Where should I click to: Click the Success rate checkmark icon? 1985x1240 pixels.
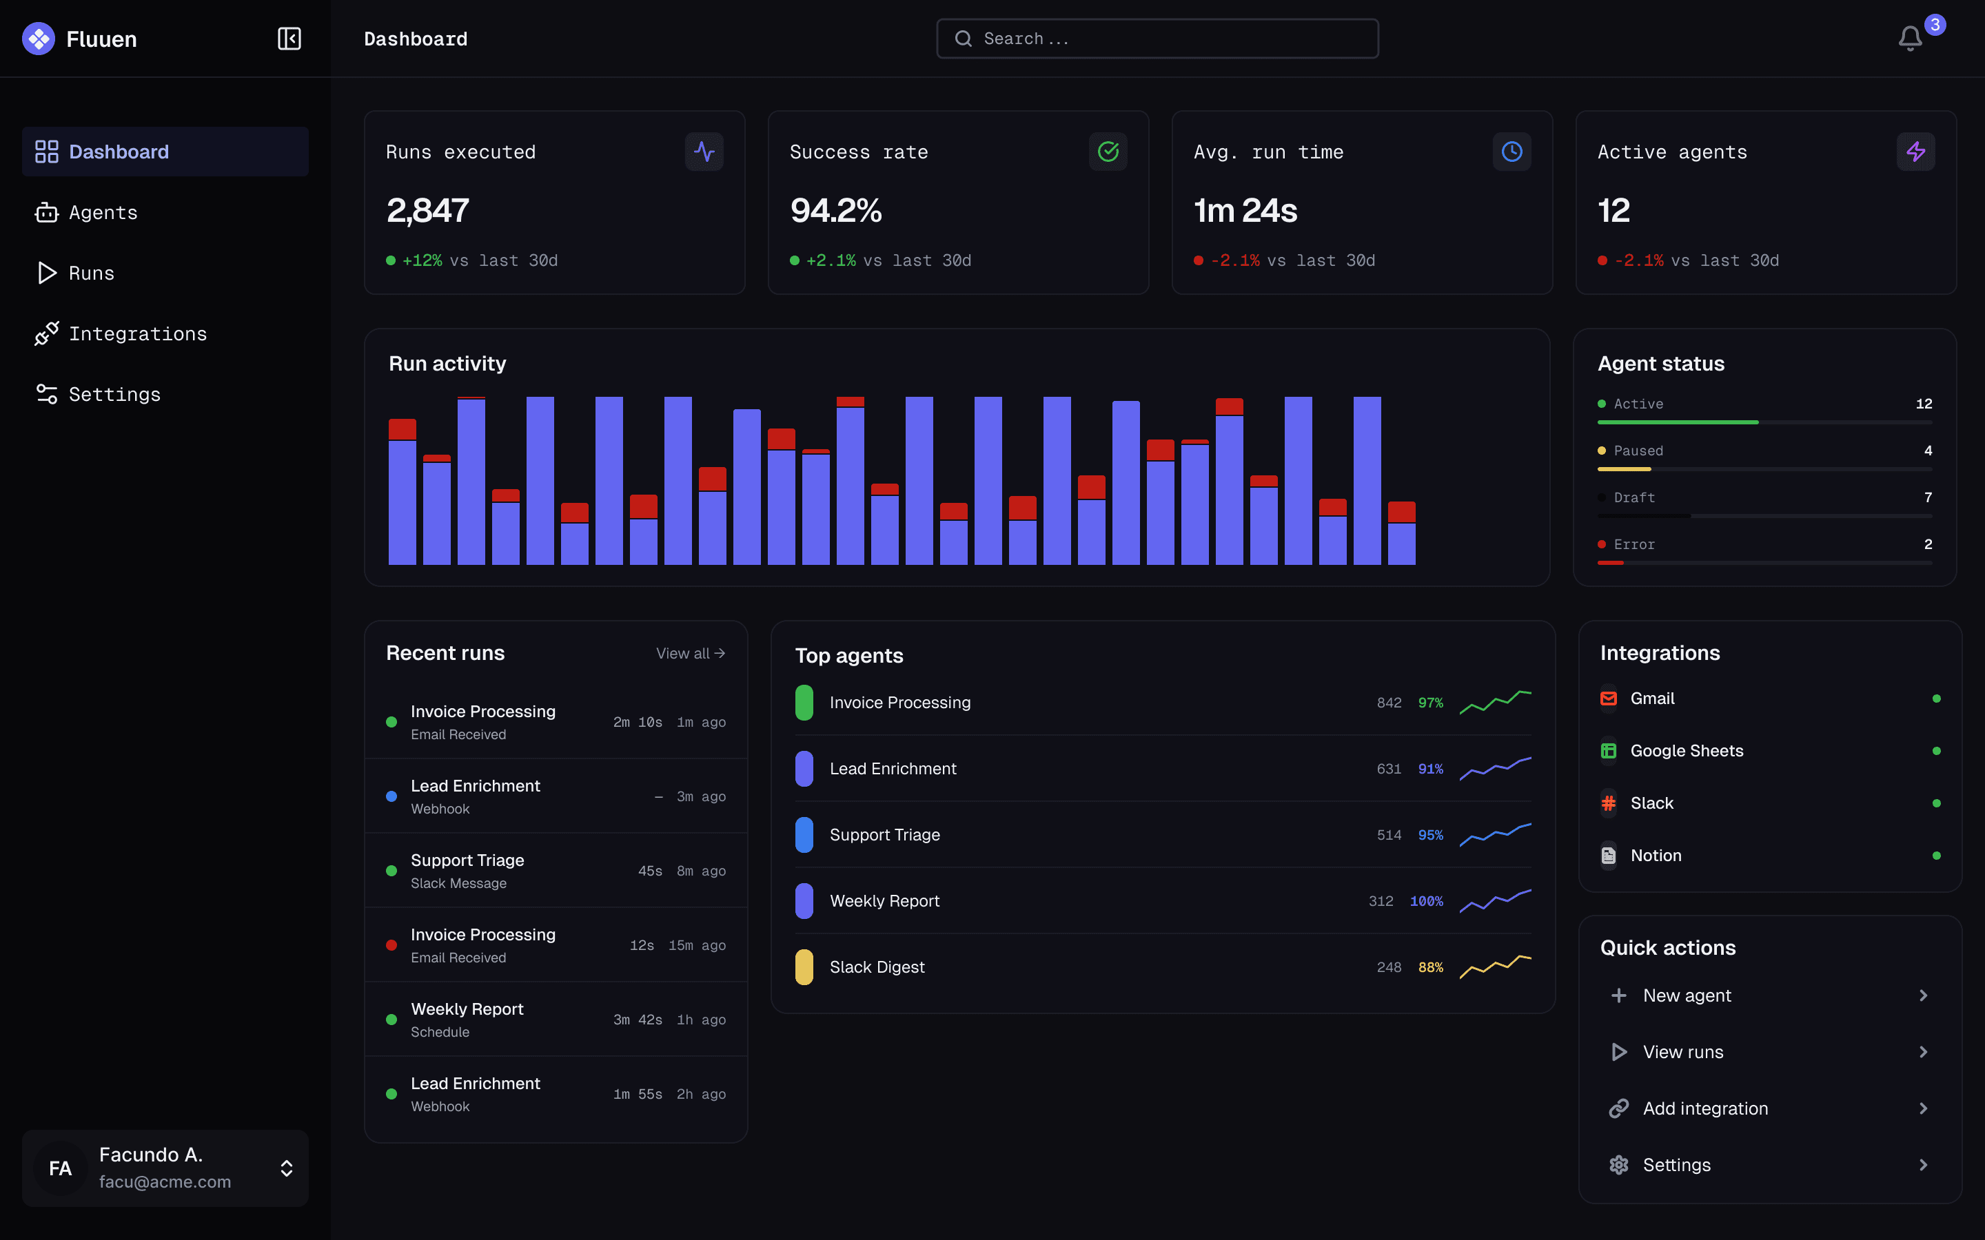click(1108, 152)
